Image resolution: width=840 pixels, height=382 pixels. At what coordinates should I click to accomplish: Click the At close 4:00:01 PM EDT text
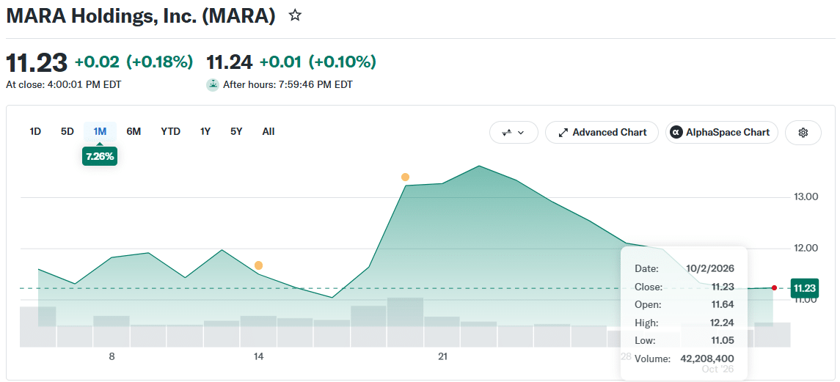click(x=63, y=84)
